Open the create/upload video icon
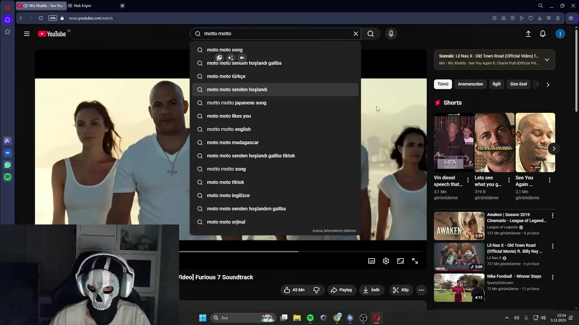 click(x=528, y=34)
